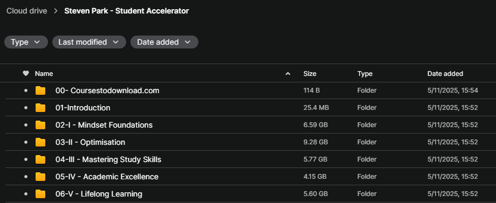Image resolution: width=496 pixels, height=203 pixels.
Task: Toggle favorite dot for 03-II - Optimisation row
Action: click(26, 142)
